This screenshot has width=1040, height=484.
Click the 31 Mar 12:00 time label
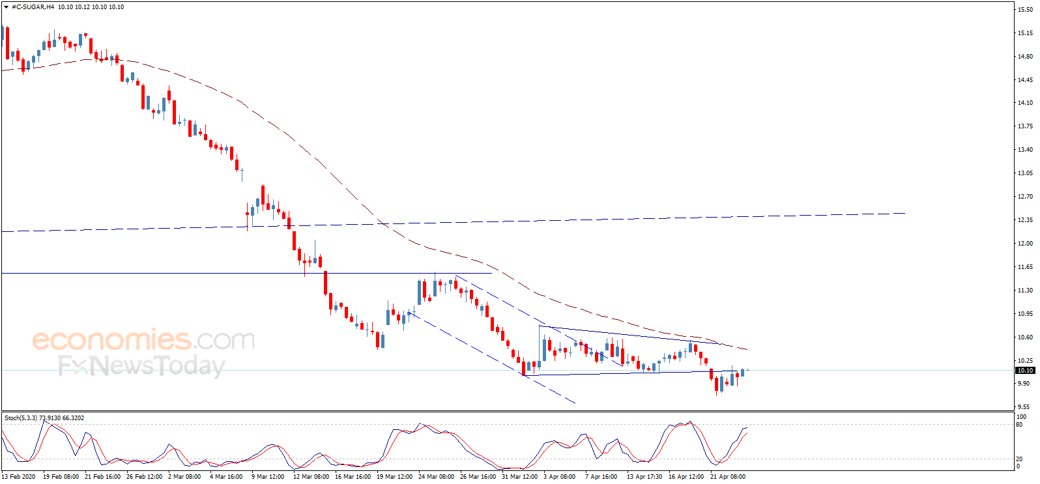(x=519, y=477)
